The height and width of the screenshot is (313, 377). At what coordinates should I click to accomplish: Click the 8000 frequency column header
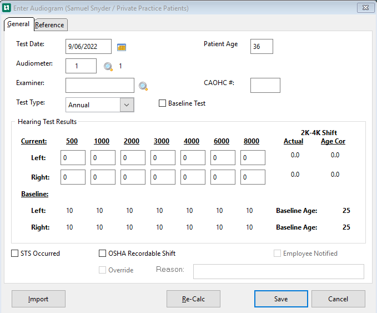coord(252,141)
